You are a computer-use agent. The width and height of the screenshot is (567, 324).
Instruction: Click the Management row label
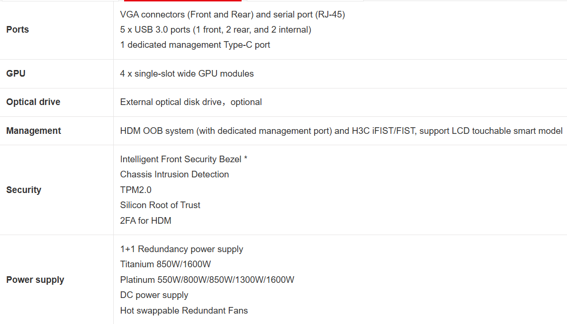point(34,131)
